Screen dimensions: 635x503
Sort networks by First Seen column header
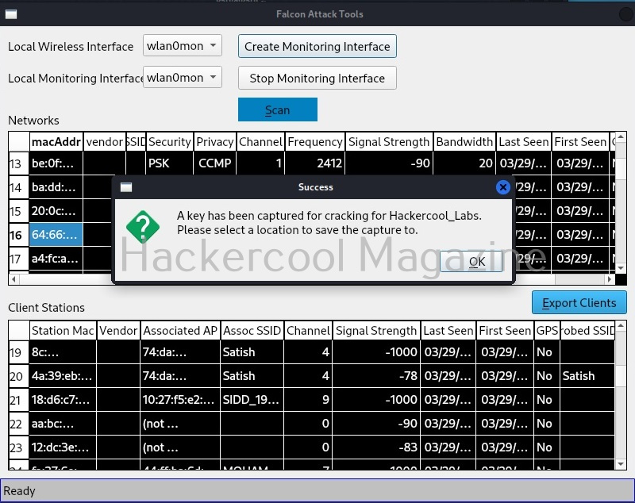(x=580, y=142)
